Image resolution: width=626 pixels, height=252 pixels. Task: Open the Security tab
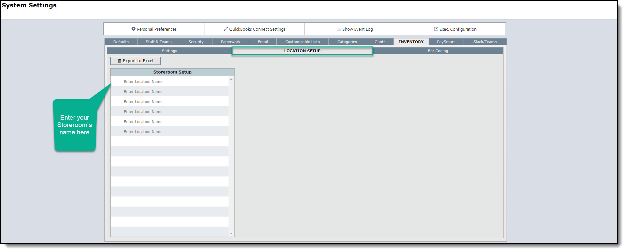[x=196, y=42]
